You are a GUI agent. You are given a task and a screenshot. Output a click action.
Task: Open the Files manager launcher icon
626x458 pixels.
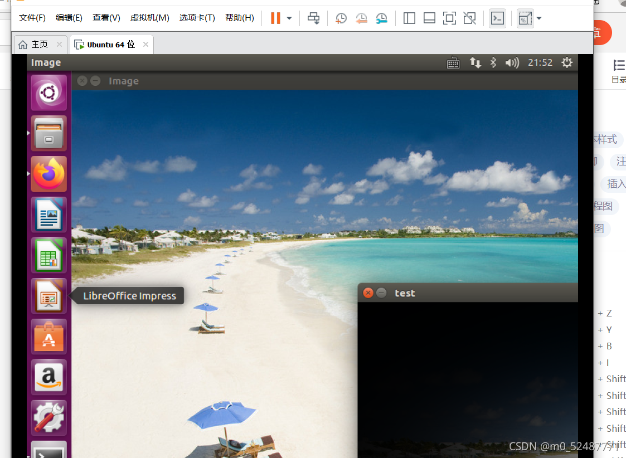(48, 133)
